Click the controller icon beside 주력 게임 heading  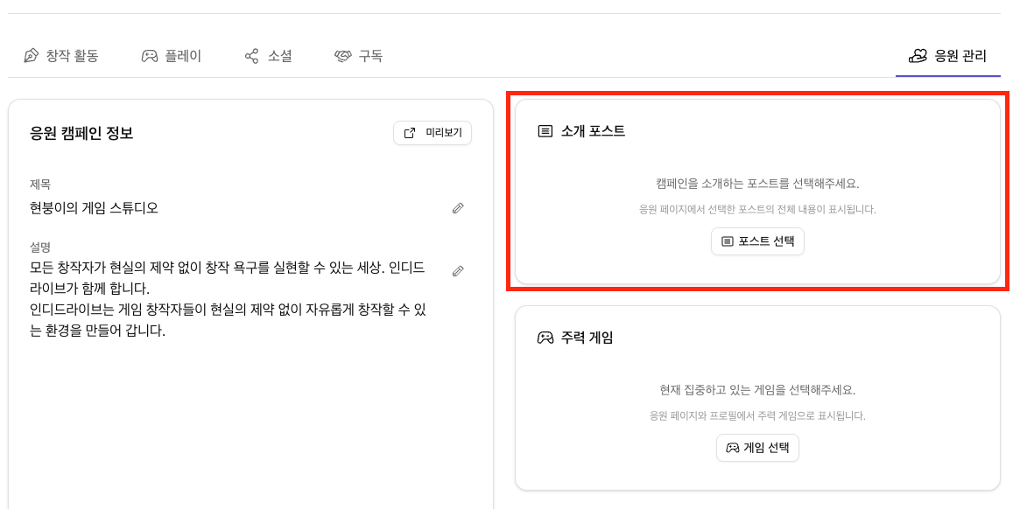tap(547, 338)
